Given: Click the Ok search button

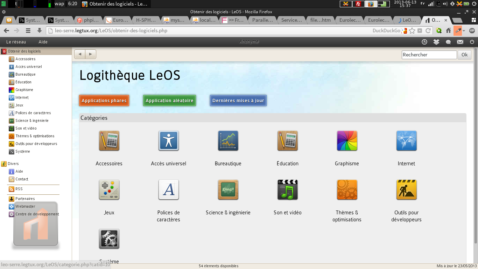Looking at the screenshot, I should click(464, 55).
